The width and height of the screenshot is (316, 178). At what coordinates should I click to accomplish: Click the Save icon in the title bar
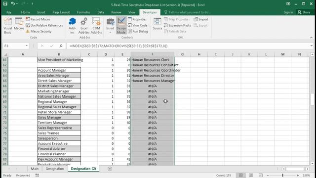click(5, 3)
